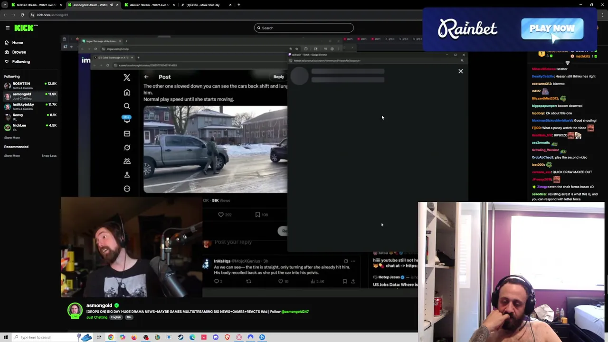Click X communities icon in streamed page
The width and height of the screenshot is (608, 342).
click(127, 161)
